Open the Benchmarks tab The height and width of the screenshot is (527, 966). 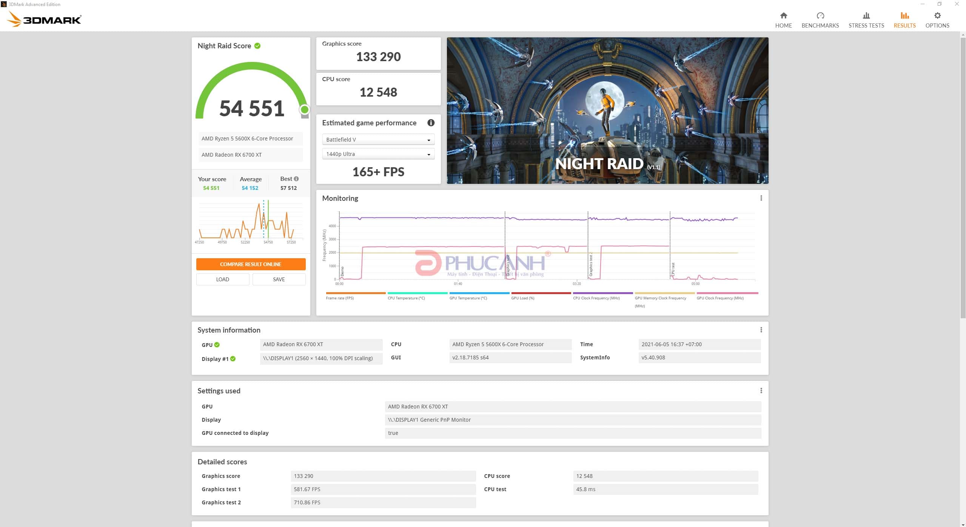pyautogui.click(x=820, y=20)
